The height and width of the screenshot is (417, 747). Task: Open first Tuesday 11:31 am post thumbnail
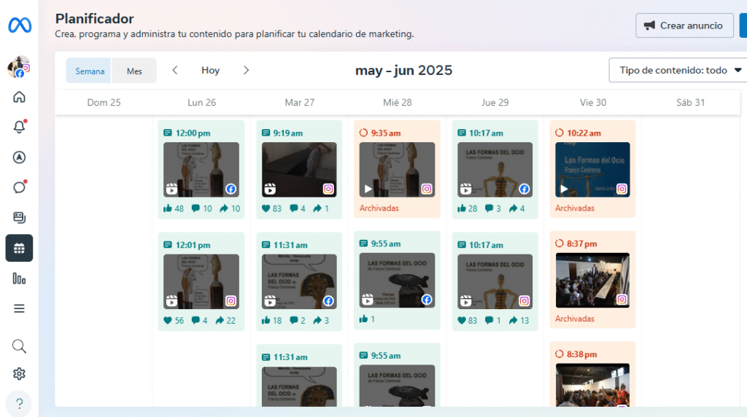click(x=299, y=281)
